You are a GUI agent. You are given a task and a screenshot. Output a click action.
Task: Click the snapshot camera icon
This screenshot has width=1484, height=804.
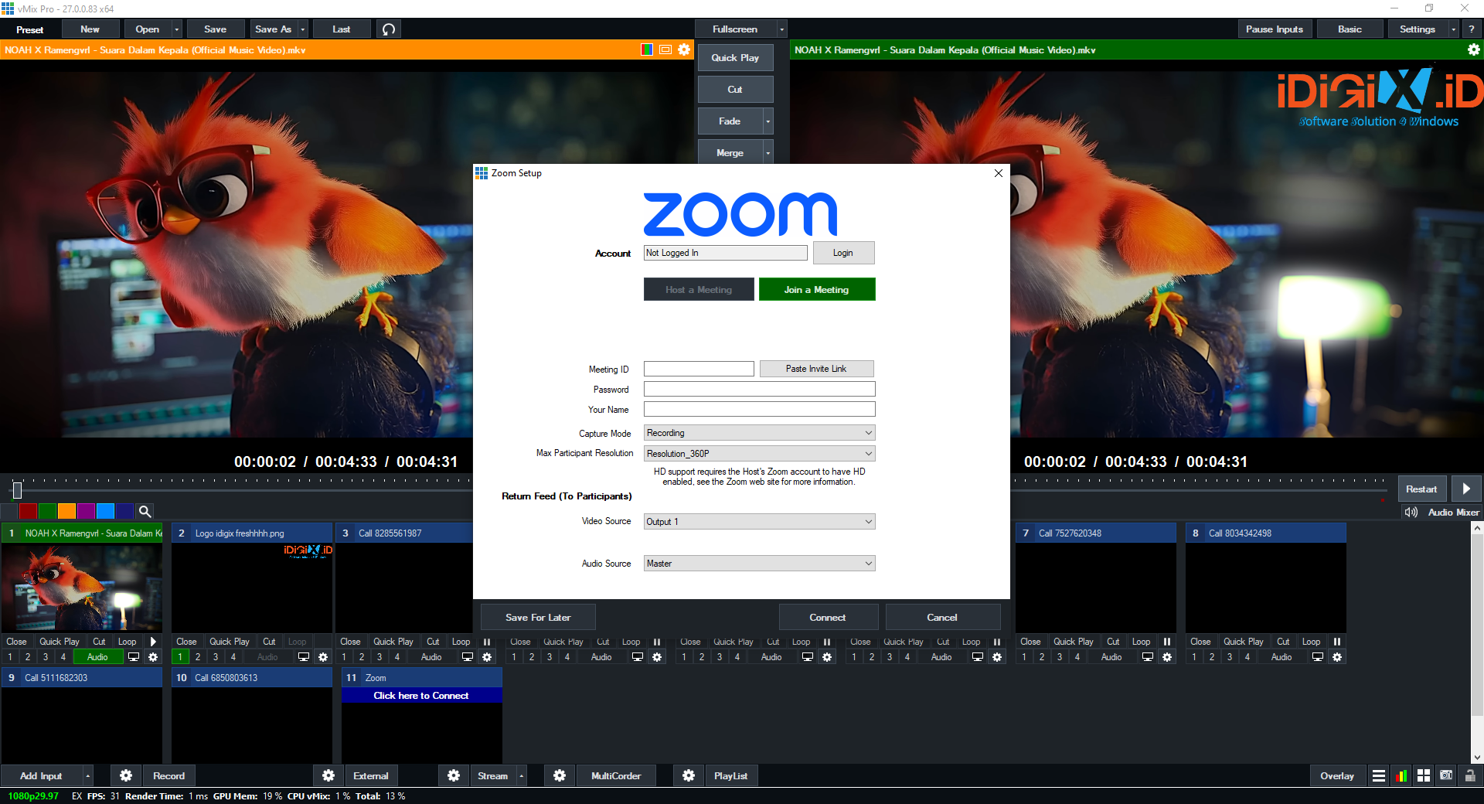tap(1445, 775)
